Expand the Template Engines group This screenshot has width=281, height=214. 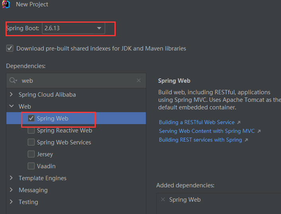(11, 178)
